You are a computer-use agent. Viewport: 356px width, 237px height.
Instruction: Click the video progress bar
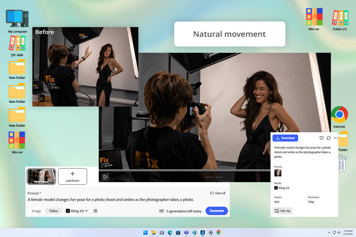point(184,170)
